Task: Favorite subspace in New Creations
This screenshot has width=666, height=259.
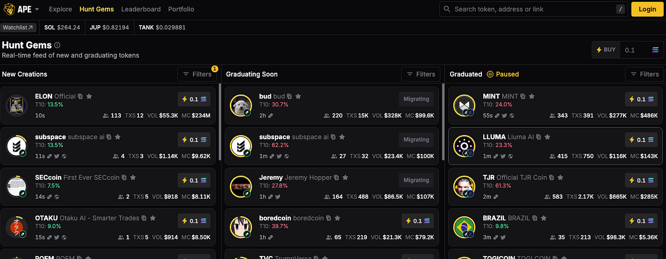Action: click(x=118, y=137)
